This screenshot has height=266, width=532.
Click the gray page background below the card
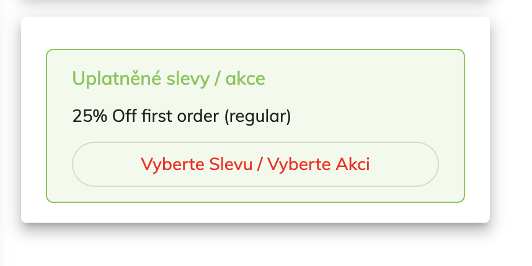pyautogui.click(x=255, y=247)
